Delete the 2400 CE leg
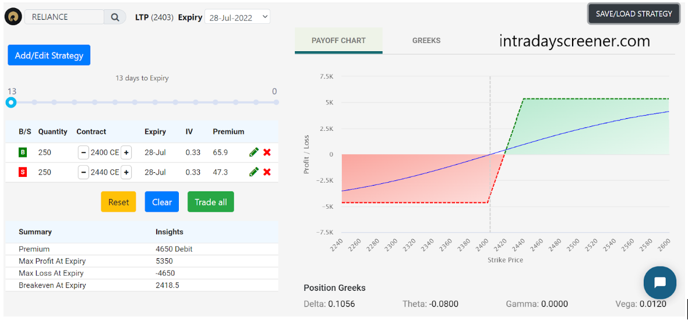Viewport: 688px width, 320px height. (267, 152)
